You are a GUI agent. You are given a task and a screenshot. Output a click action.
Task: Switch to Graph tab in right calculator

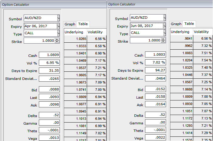[x=176, y=24]
